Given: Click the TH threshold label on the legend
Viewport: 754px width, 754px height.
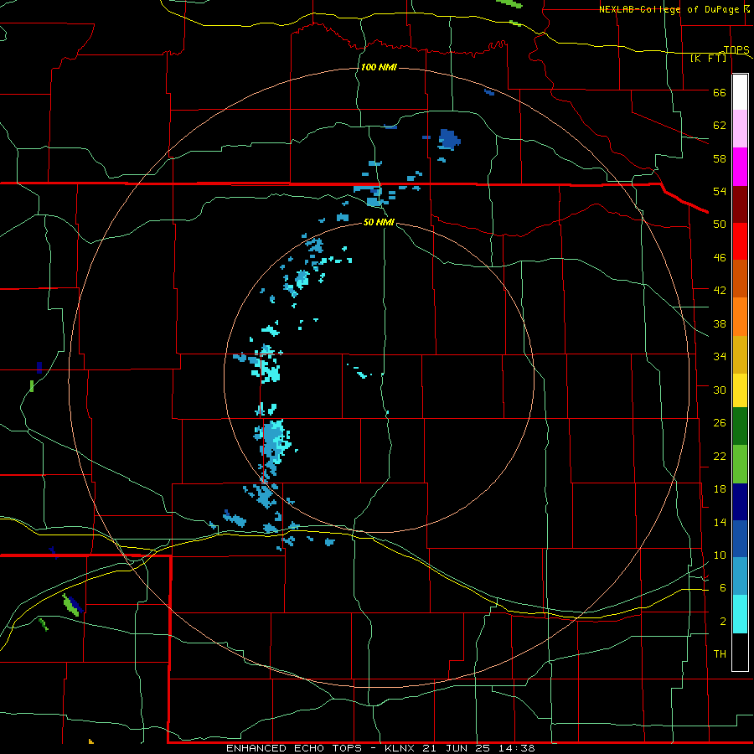Looking at the screenshot, I should 720,654.
